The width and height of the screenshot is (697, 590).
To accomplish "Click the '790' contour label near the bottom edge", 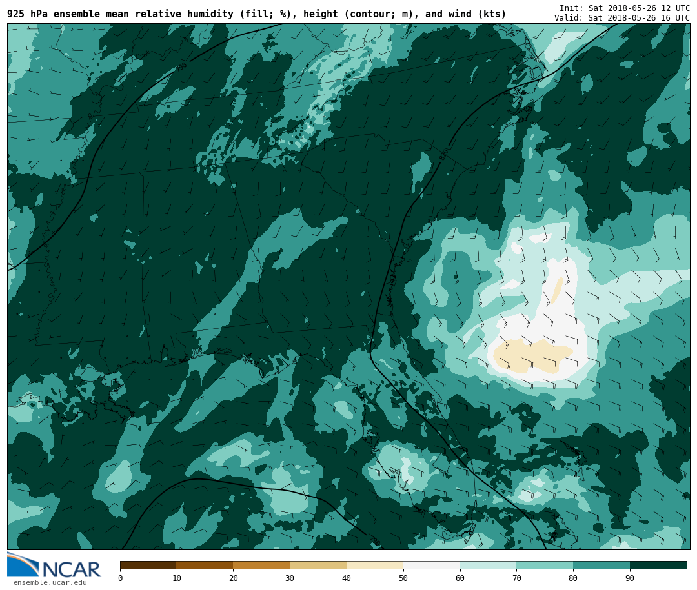I will click(375, 541).
